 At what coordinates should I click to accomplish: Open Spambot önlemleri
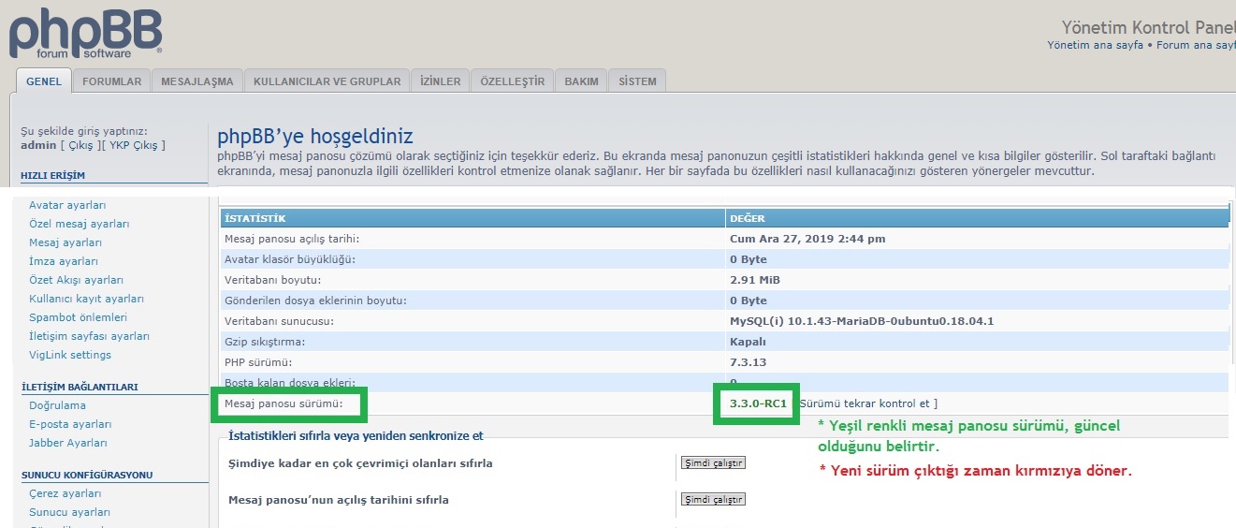coord(78,317)
